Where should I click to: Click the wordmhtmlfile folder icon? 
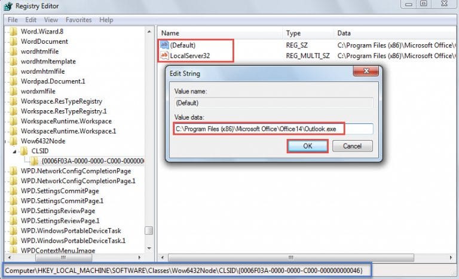[14, 71]
